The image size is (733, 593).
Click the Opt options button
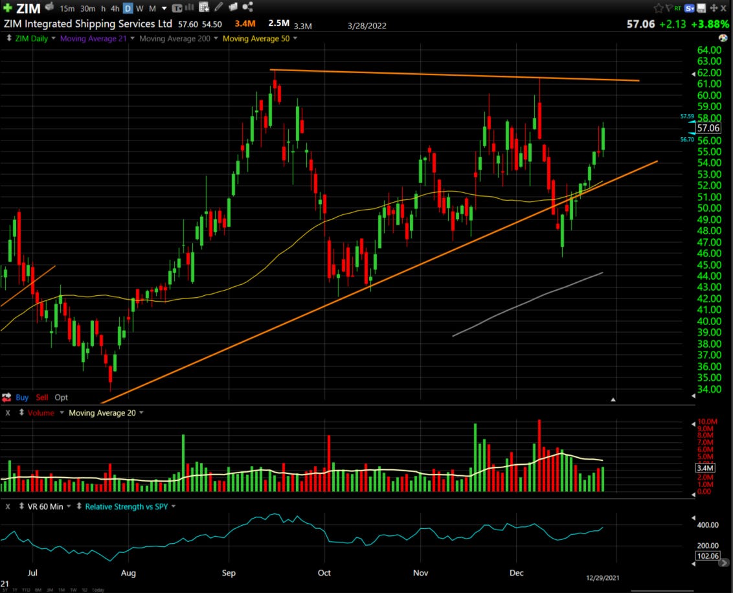pyautogui.click(x=62, y=397)
